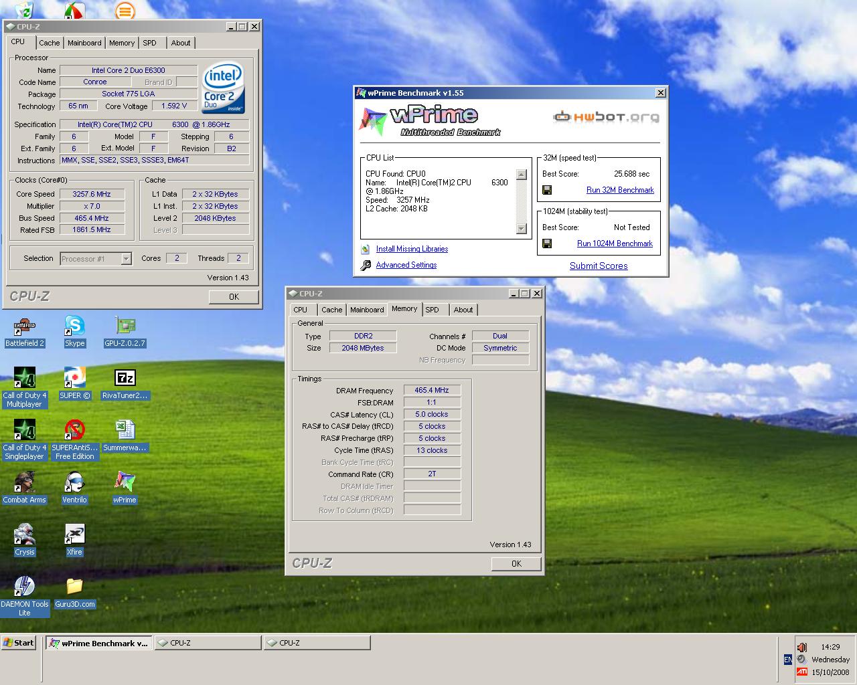Click Install Missing Libraries icon
The width and height of the screenshot is (857, 685).
(366, 249)
